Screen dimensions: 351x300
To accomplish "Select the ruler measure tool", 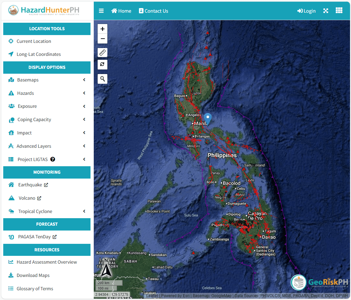I will coord(103,53).
